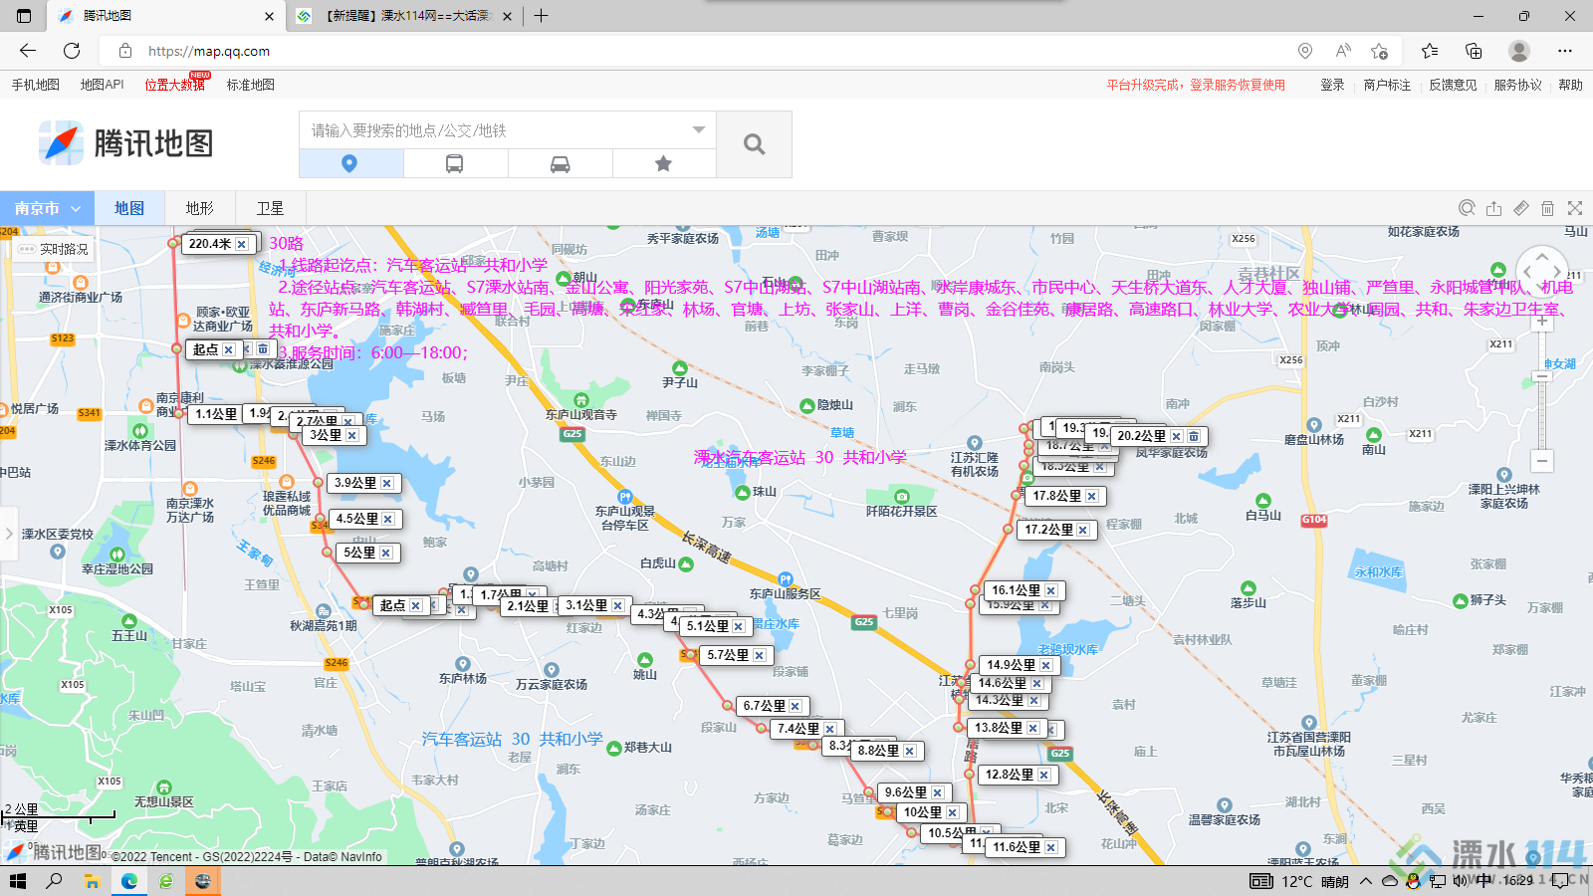Click the 反馈意见 feedback link
The image size is (1593, 896).
point(1453,85)
